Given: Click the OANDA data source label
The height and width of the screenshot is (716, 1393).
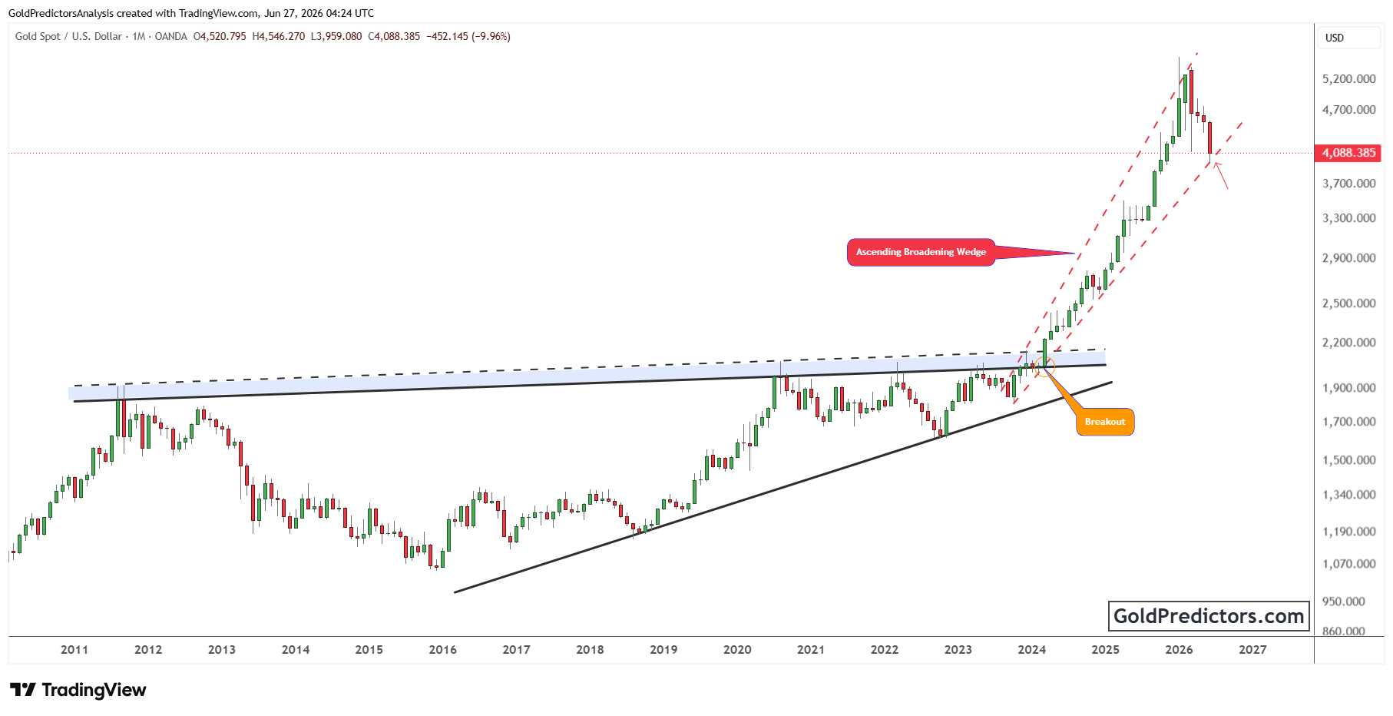Looking at the screenshot, I should pos(170,36).
